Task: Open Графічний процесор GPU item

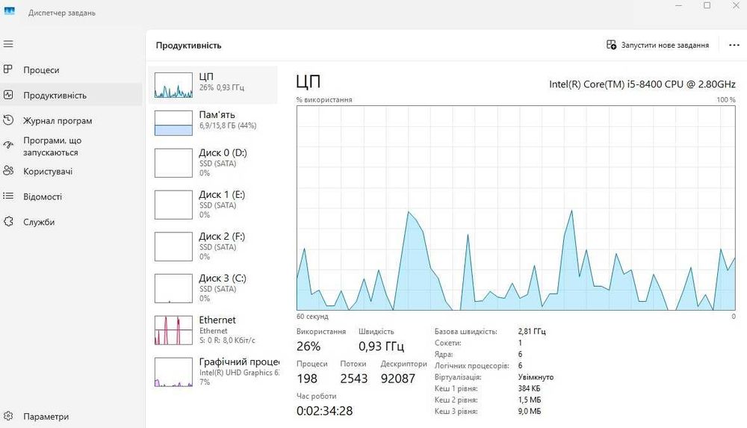Action: pyautogui.click(x=213, y=372)
